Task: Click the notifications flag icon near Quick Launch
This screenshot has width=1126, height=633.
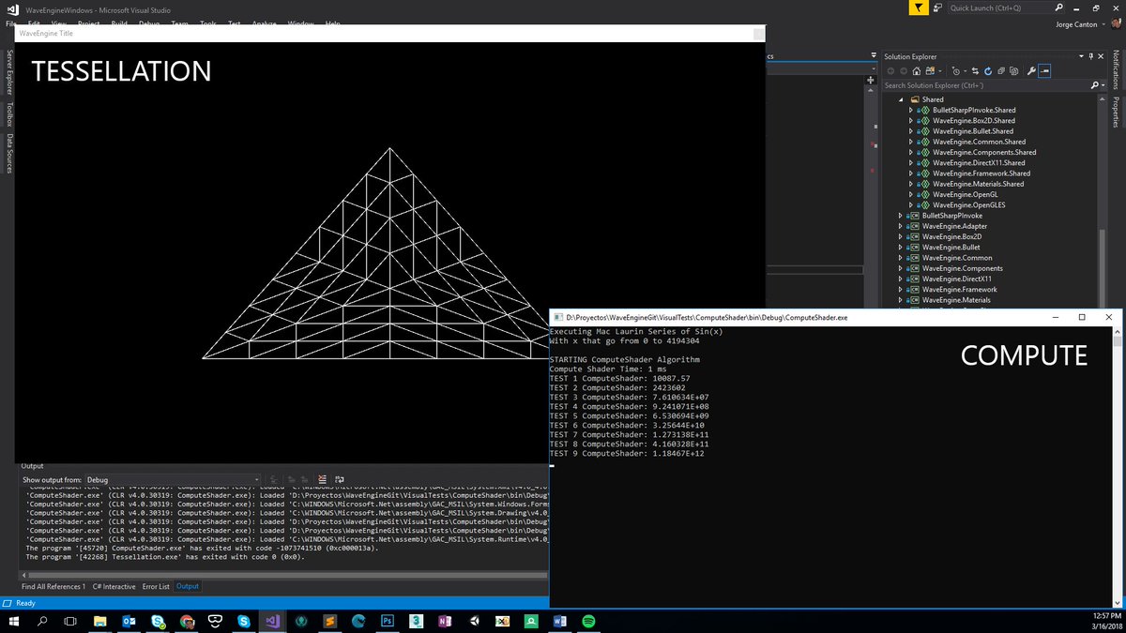Action: click(x=917, y=8)
